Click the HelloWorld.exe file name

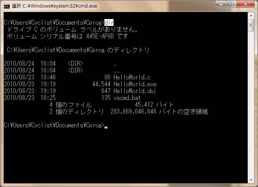[135, 84]
